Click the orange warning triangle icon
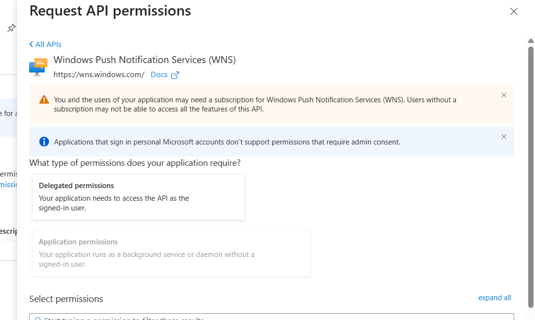Viewport: 535px width, 320px height. click(x=44, y=99)
